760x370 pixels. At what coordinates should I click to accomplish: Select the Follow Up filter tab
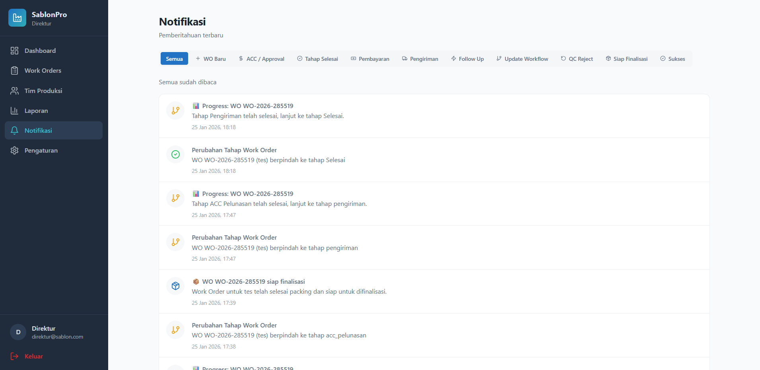tap(468, 58)
